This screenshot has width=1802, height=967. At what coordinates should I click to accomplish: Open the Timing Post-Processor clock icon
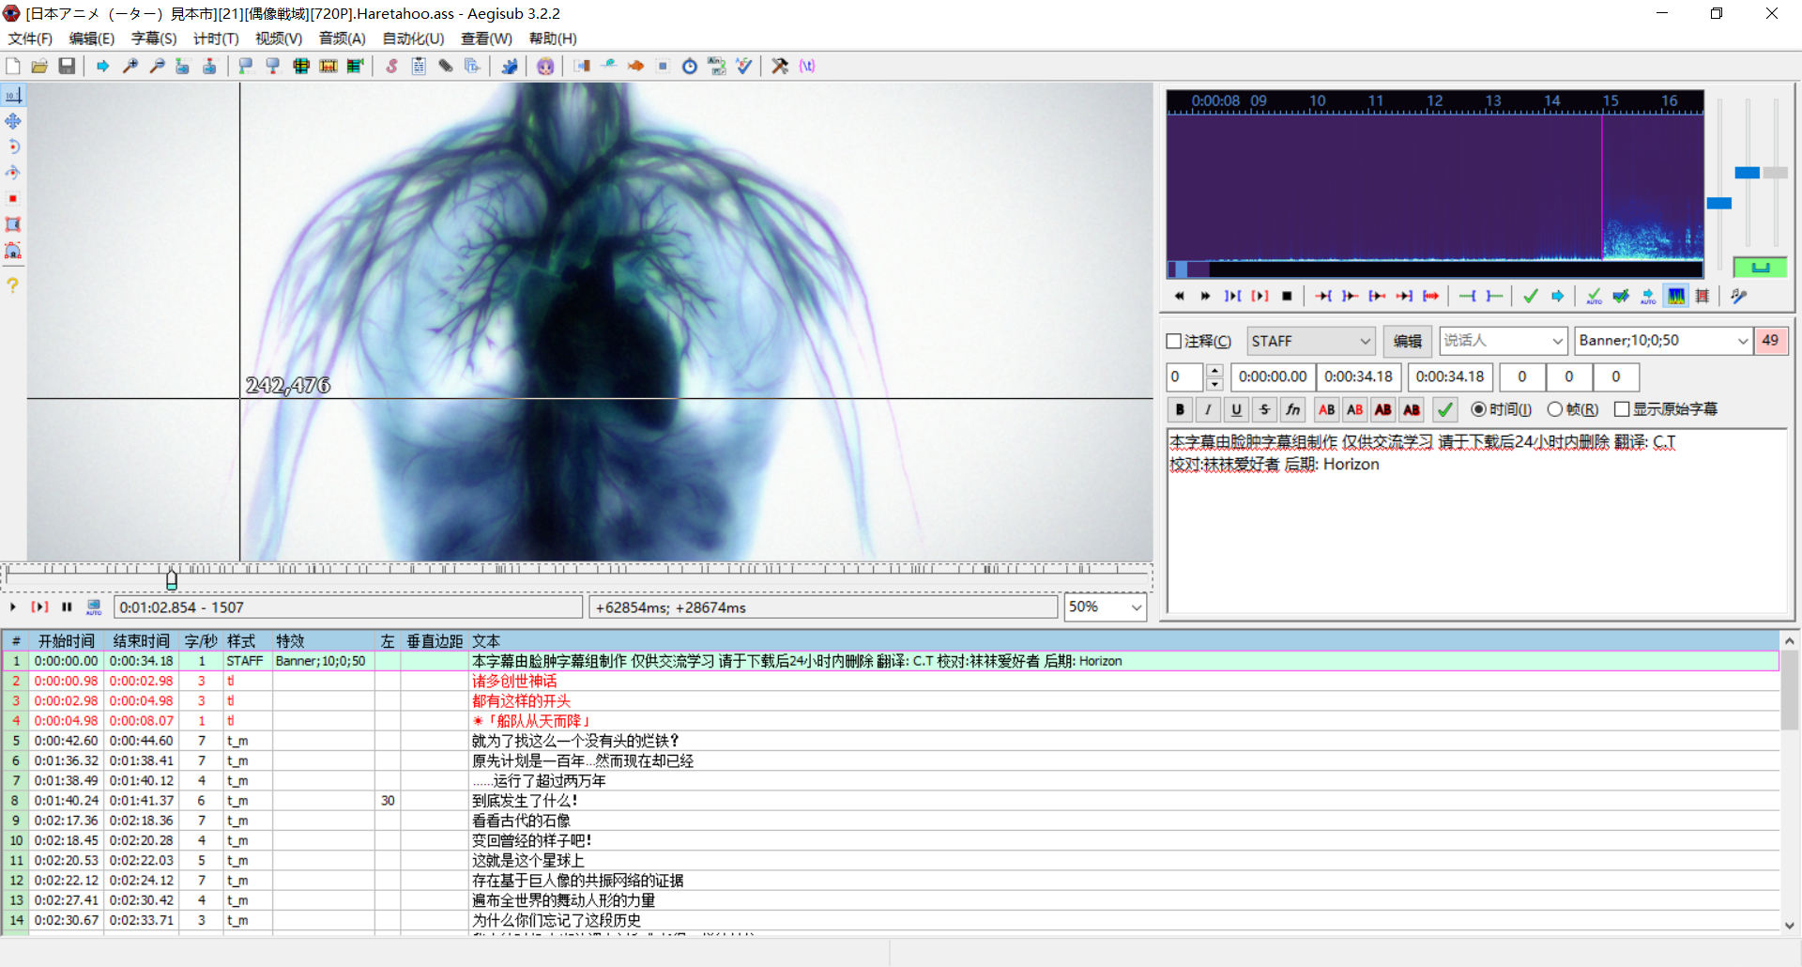pyautogui.click(x=690, y=66)
